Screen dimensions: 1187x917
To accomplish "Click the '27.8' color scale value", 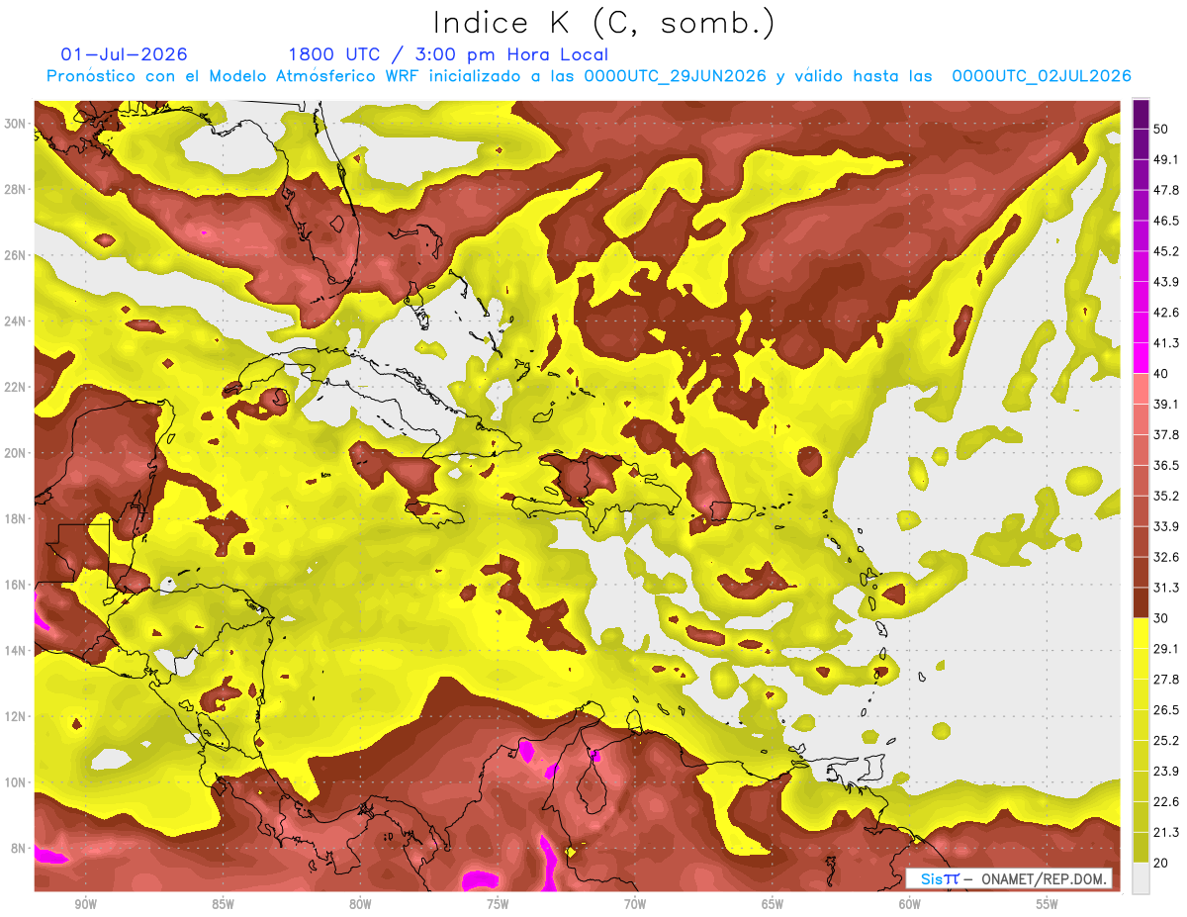I will point(1165,680).
